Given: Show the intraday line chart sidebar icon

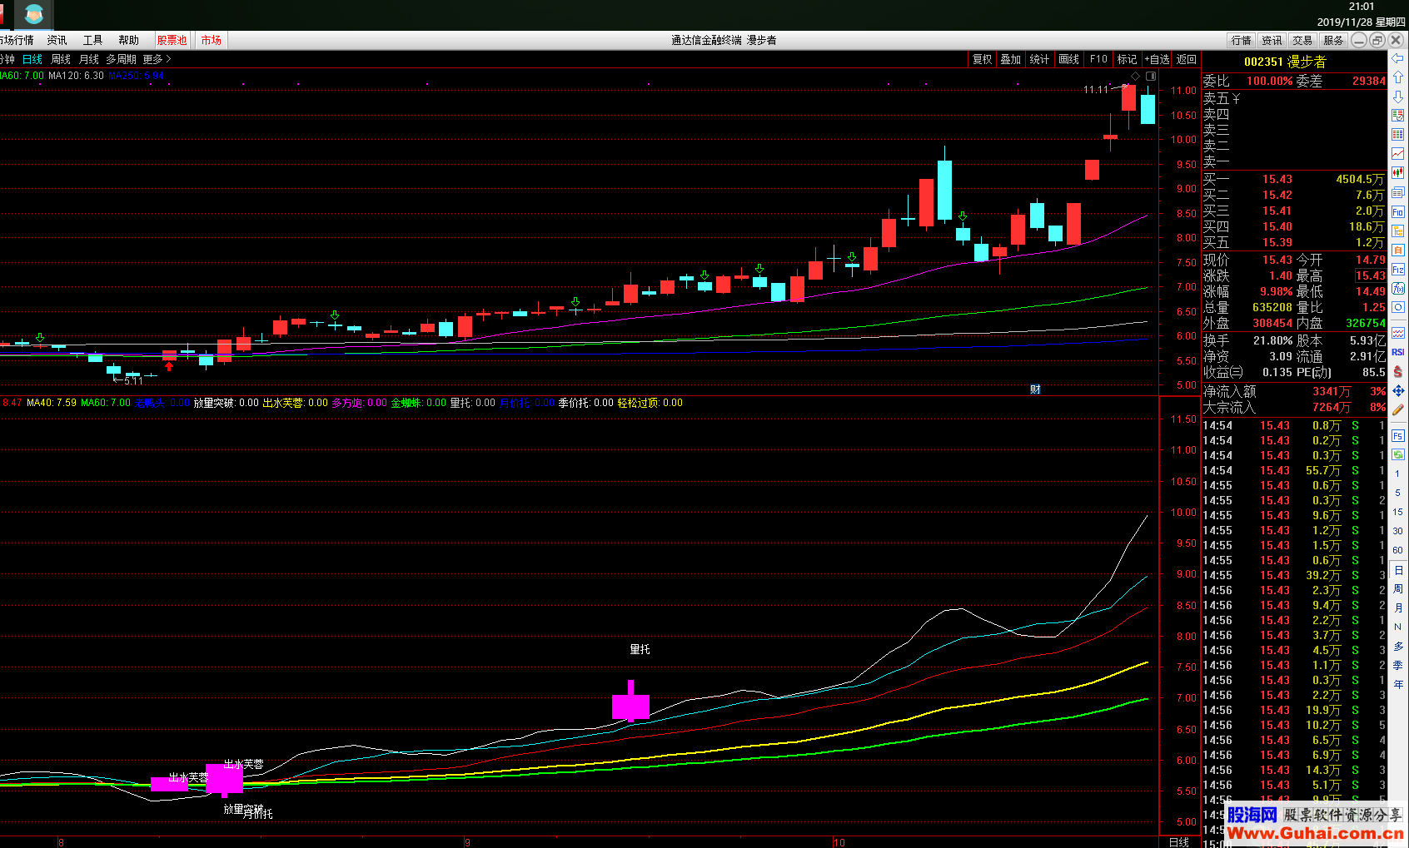Looking at the screenshot, I should (1397, 154).
